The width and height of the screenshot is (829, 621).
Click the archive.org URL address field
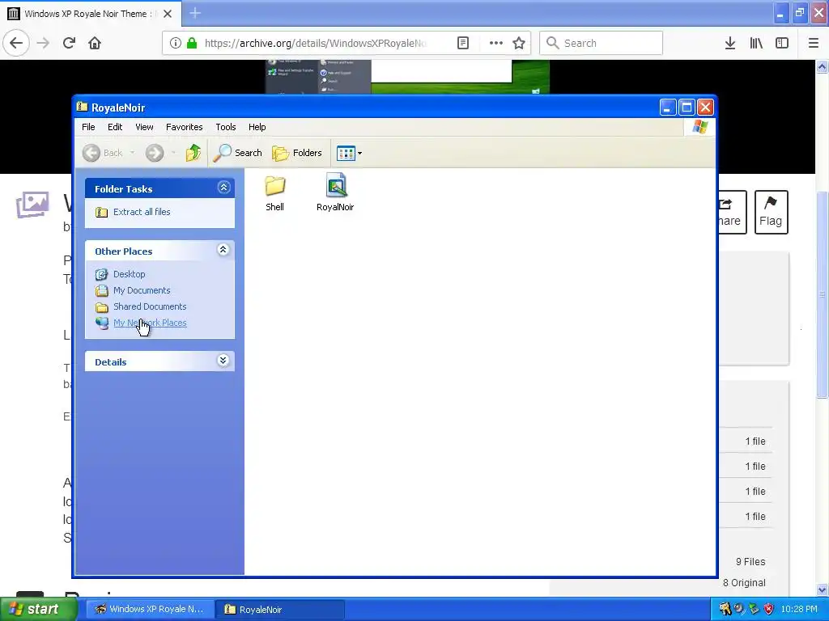click(315, 43)
